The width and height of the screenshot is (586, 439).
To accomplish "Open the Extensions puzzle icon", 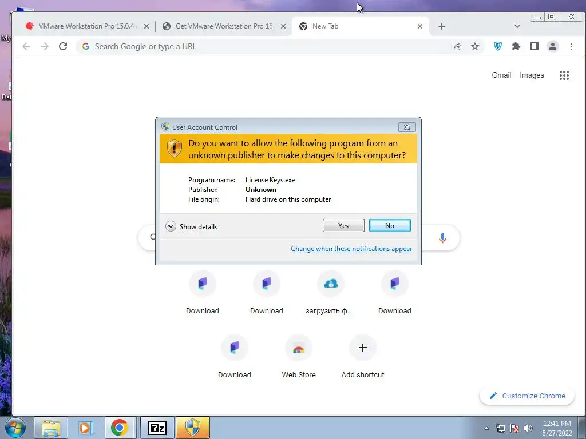I will (516, 46).
